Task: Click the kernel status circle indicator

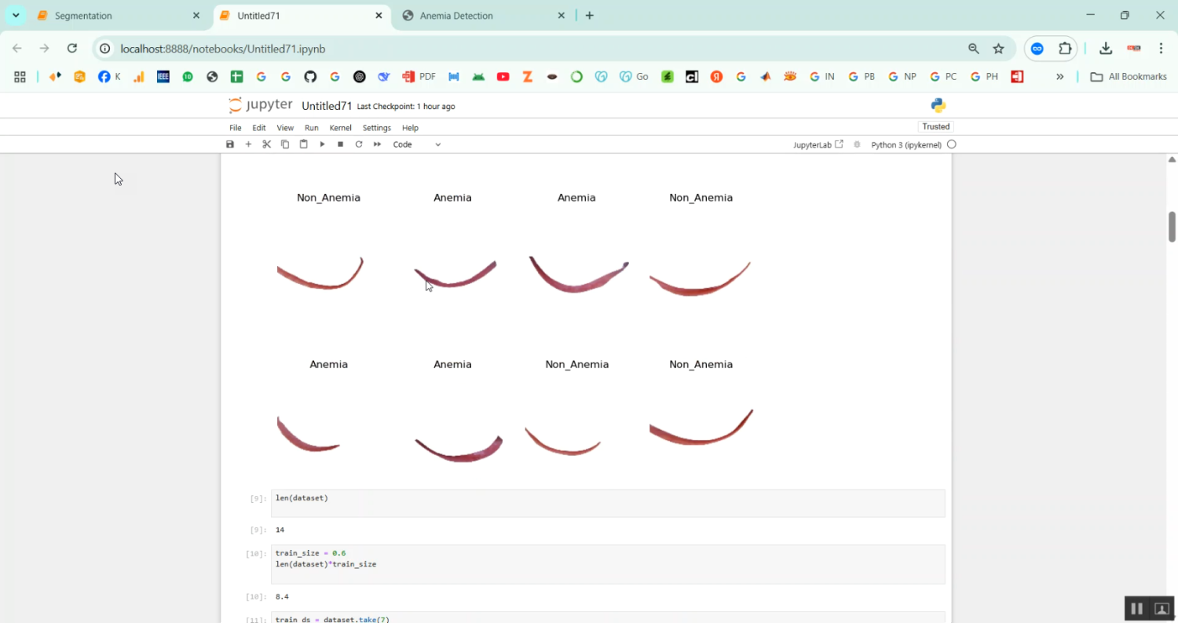Action: pos(952,144)
